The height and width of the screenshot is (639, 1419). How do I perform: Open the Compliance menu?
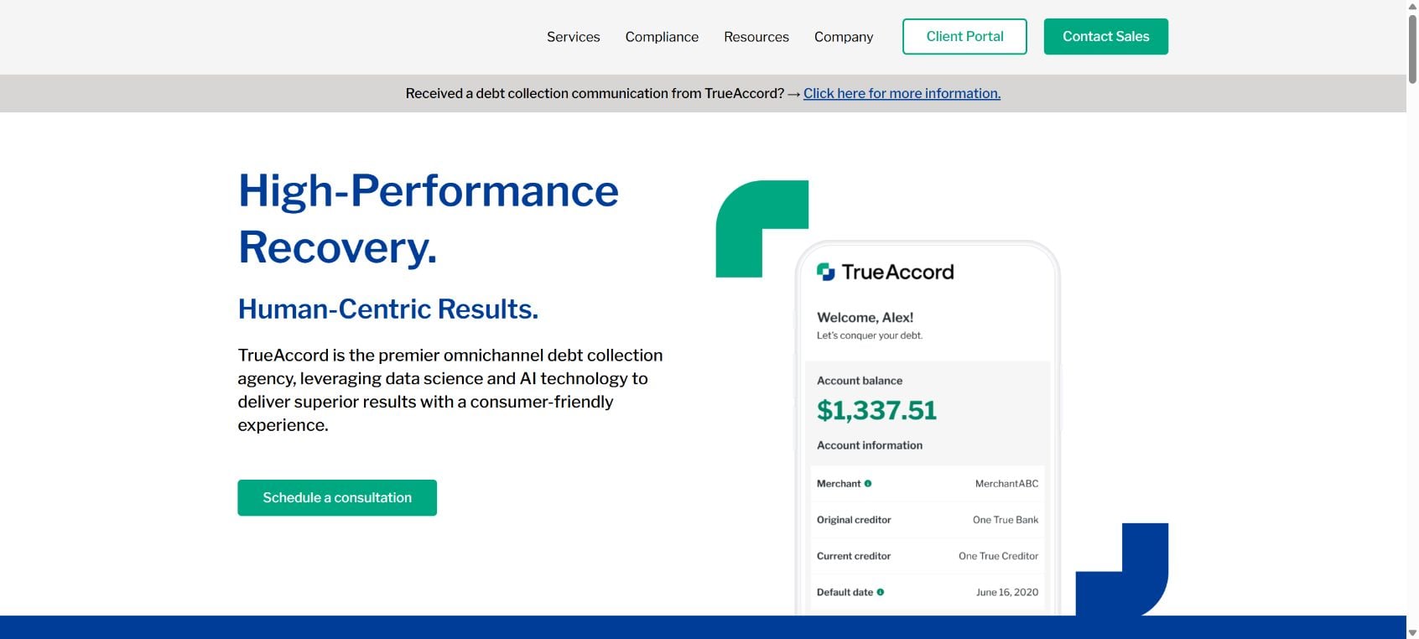(662, 37)
